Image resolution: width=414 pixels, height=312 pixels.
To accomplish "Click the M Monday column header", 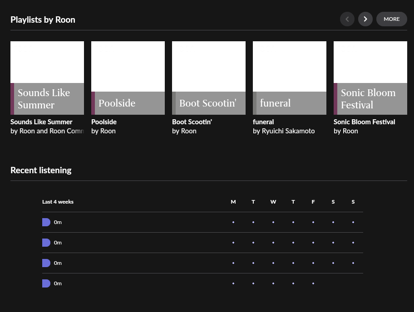I will 233,202.
